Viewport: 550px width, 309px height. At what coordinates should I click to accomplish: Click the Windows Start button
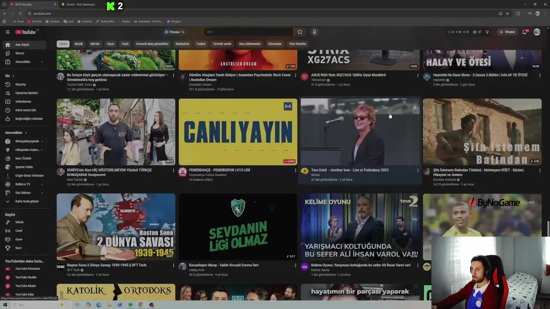pyautogui.click(x=5, y=305)
